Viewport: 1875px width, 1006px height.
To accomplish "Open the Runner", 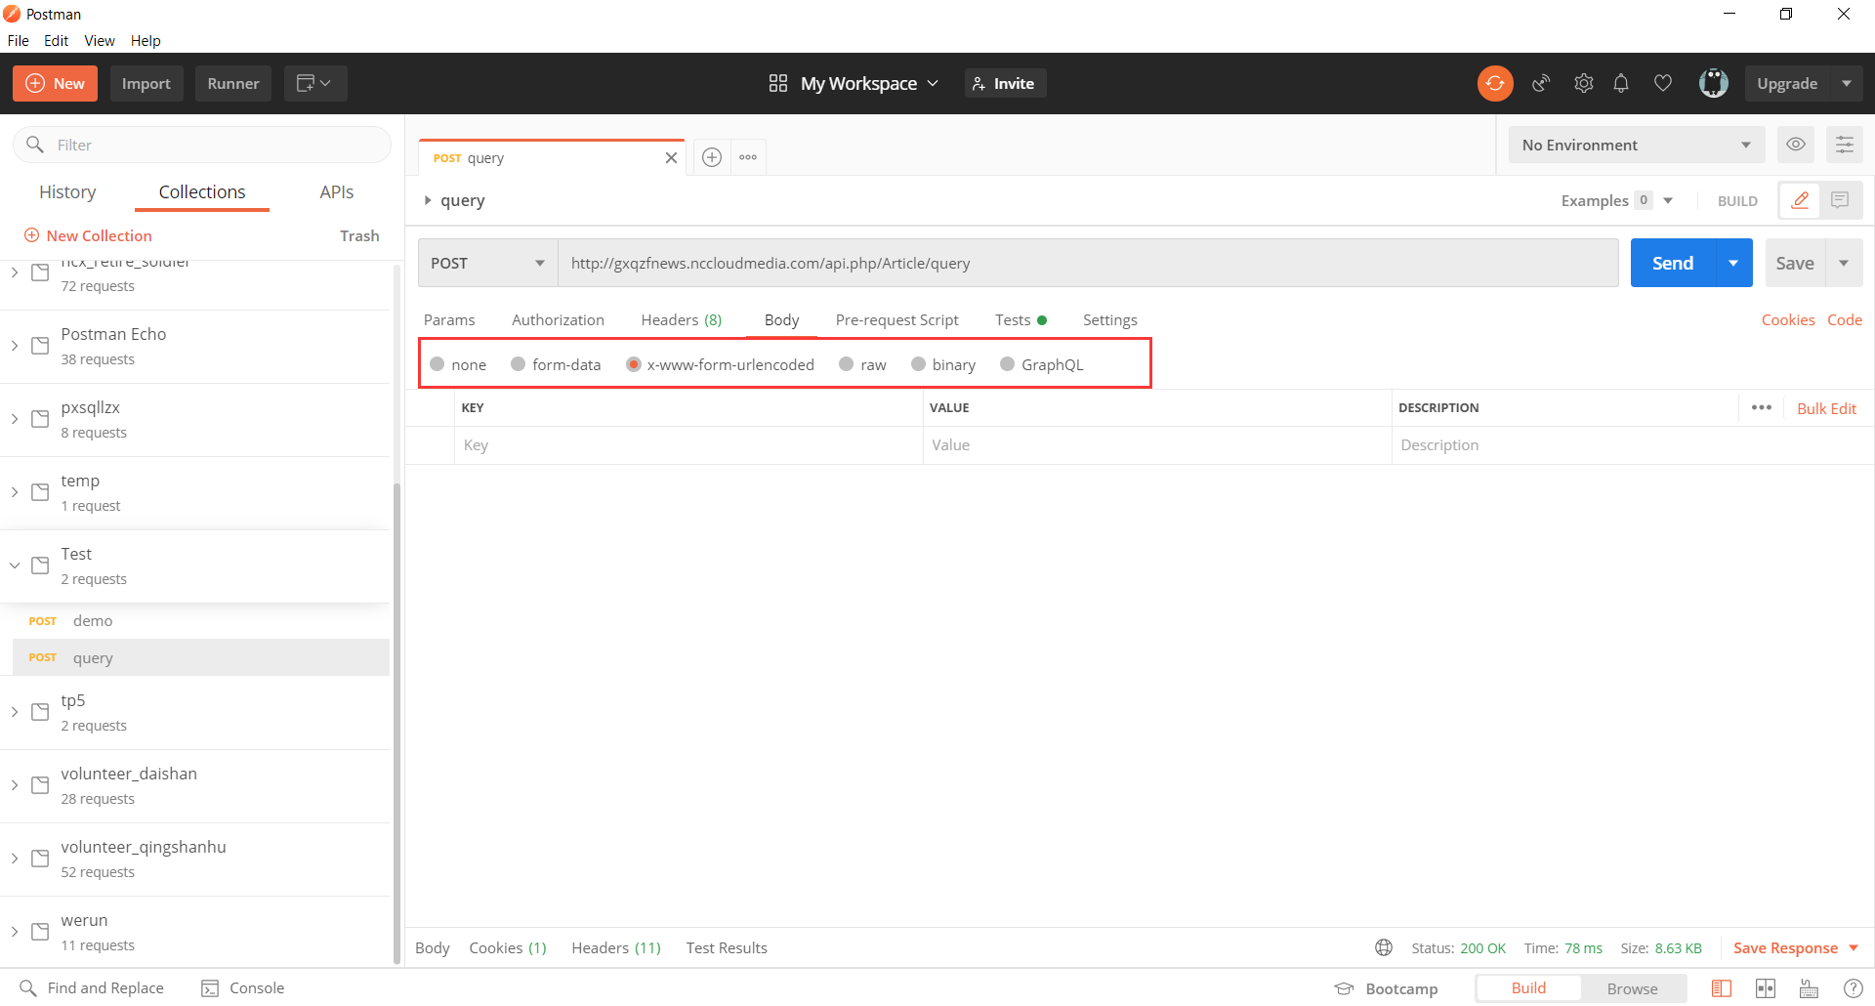I will point(233,83).
